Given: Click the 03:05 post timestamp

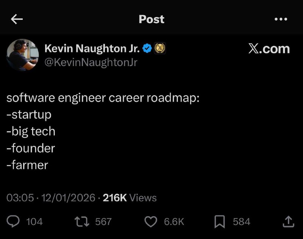Looking at the screenshot, I should [x=20, y=198].
